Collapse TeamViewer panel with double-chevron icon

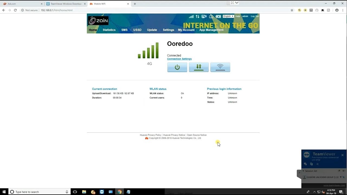[317, 164]
